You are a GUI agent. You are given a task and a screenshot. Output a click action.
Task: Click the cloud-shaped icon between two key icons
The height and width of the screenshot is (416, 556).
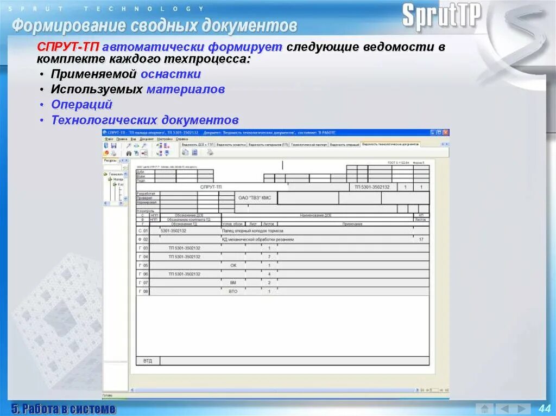point(136,146)
